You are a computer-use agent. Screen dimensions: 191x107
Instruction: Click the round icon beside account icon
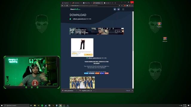click(118, 9)
